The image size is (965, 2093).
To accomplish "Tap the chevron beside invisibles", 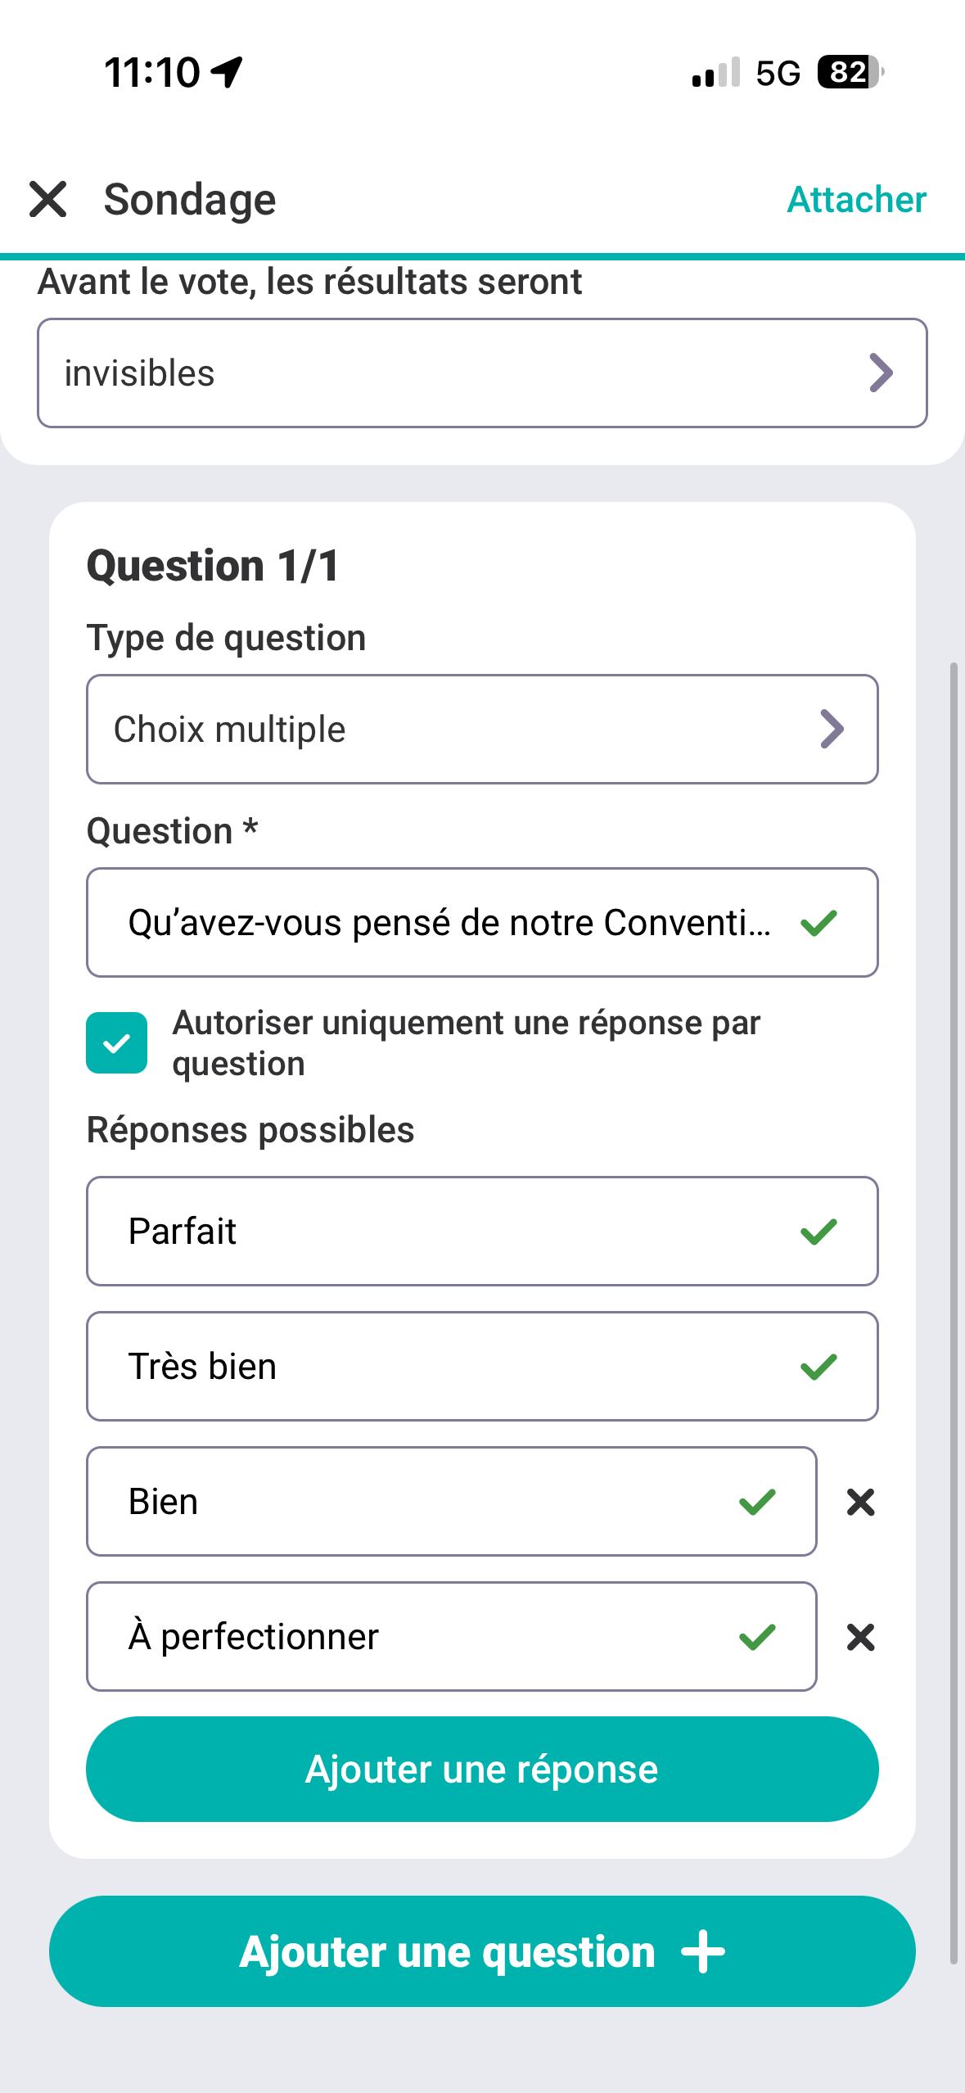I will (880, 373).
